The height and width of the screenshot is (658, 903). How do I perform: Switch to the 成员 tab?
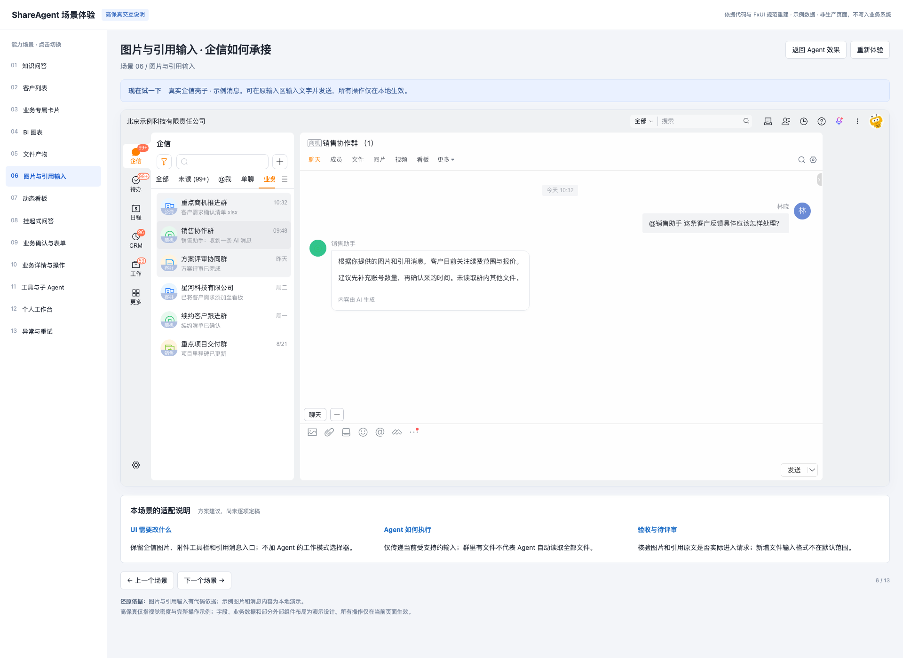click(x=336, y=160)
